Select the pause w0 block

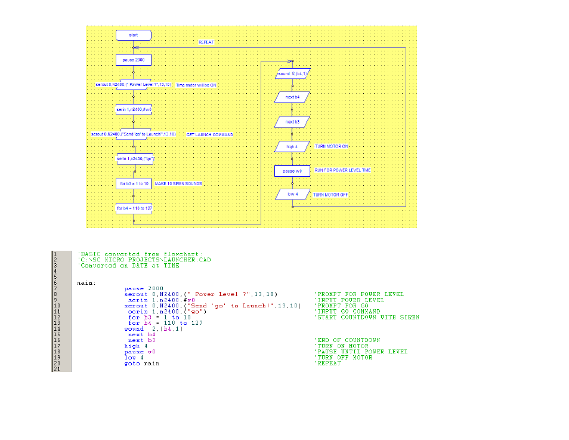tap(292, 171)
